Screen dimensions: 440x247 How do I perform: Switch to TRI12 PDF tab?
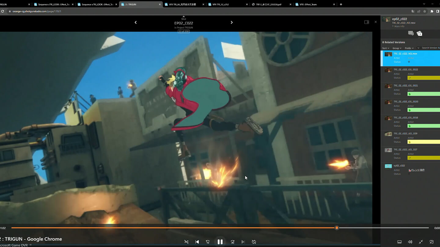point(271,4)
